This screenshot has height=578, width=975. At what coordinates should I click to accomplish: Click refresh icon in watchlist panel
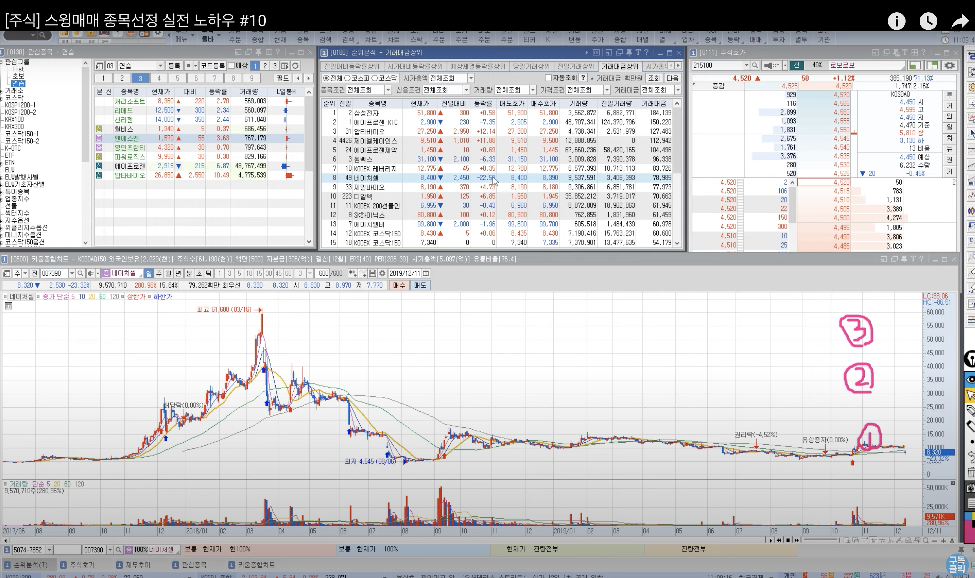coord(296,66)
